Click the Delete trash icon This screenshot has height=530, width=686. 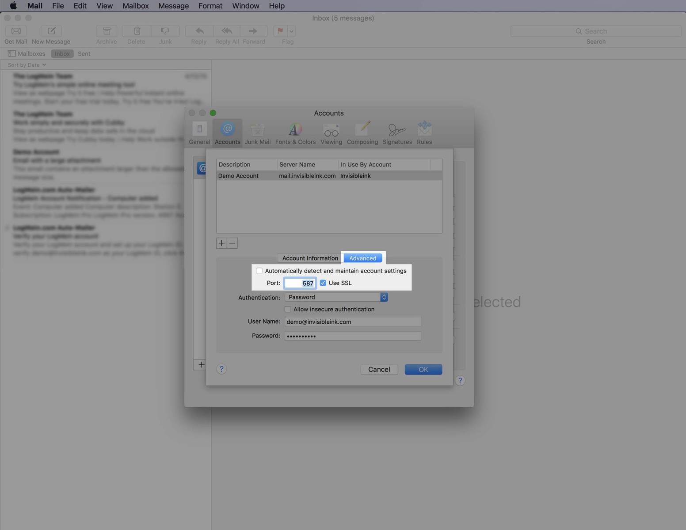point(137,31)
